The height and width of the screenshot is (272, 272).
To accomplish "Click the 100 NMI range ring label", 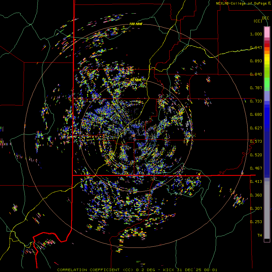I will (136, 24).
